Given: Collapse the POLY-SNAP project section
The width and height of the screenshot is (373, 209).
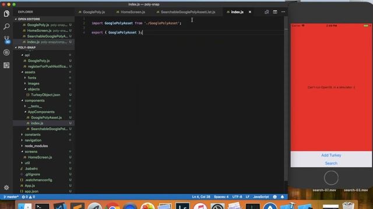Looking at the screenshot, I should tap(27, 48).
